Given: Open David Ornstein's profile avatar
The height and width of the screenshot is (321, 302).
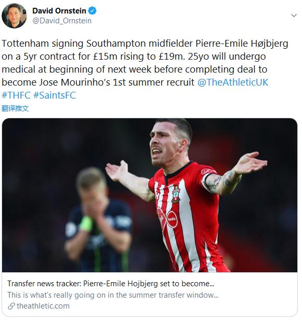Looking at the screenshot, I should 14,16.
